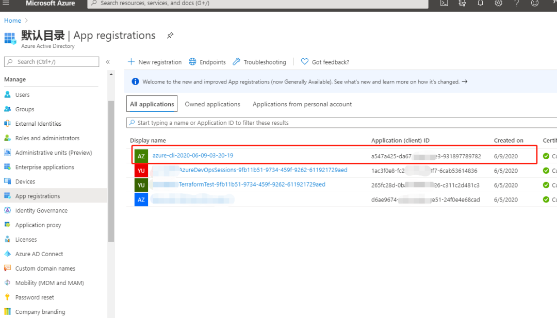Open the help question mark
Screen dimensions: 557x318
pyautogui.click(x=516, y=3)
